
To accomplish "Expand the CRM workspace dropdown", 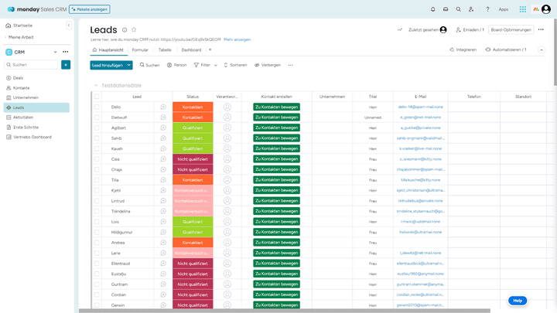I will point(56,53).
